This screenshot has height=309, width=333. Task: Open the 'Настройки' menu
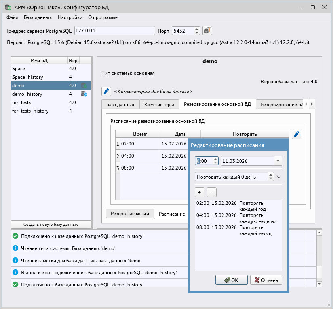70,17
